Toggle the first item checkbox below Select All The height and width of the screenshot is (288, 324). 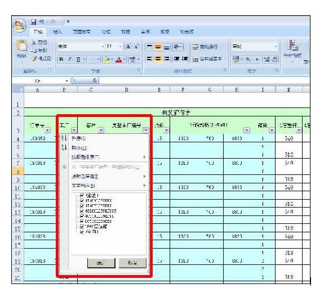point(82,200)
